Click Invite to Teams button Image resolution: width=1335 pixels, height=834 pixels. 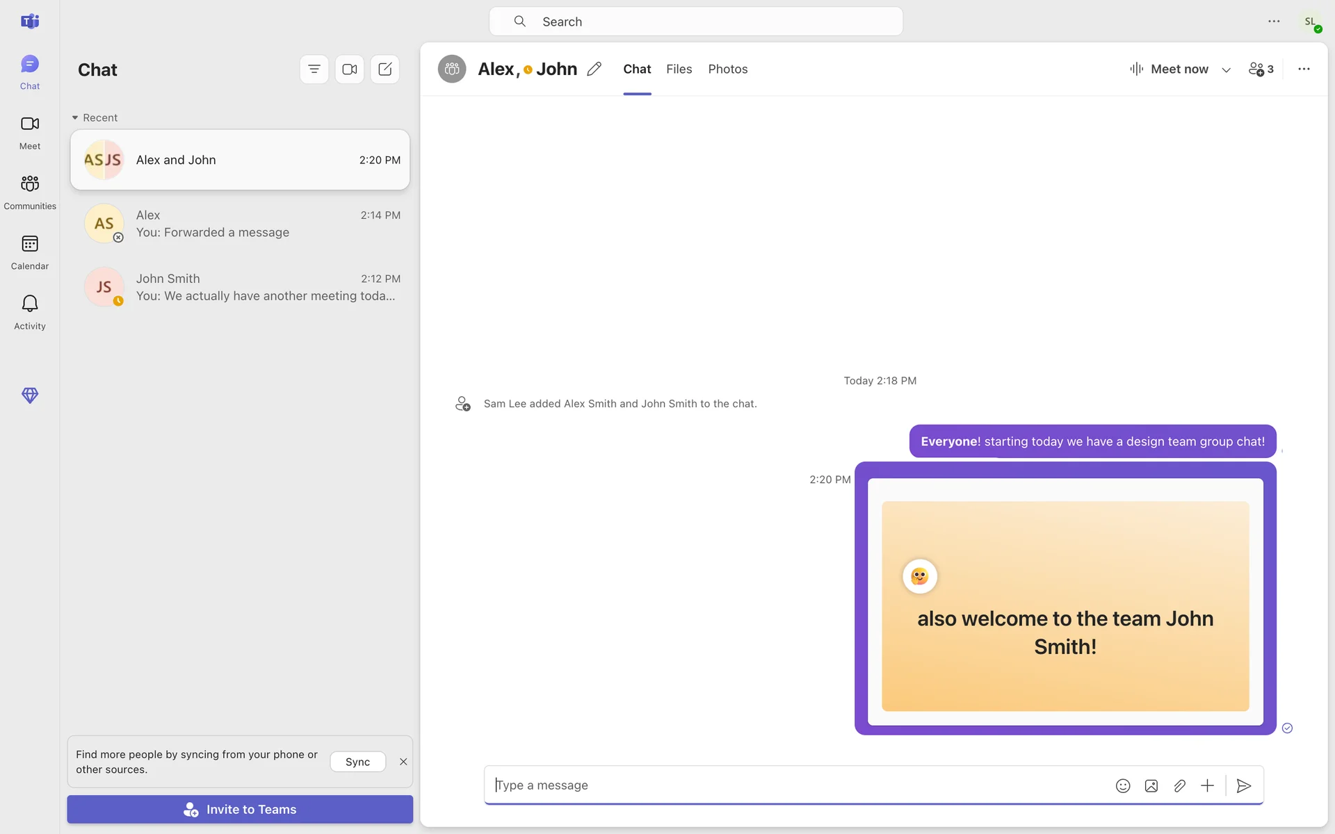coord(240,809)
